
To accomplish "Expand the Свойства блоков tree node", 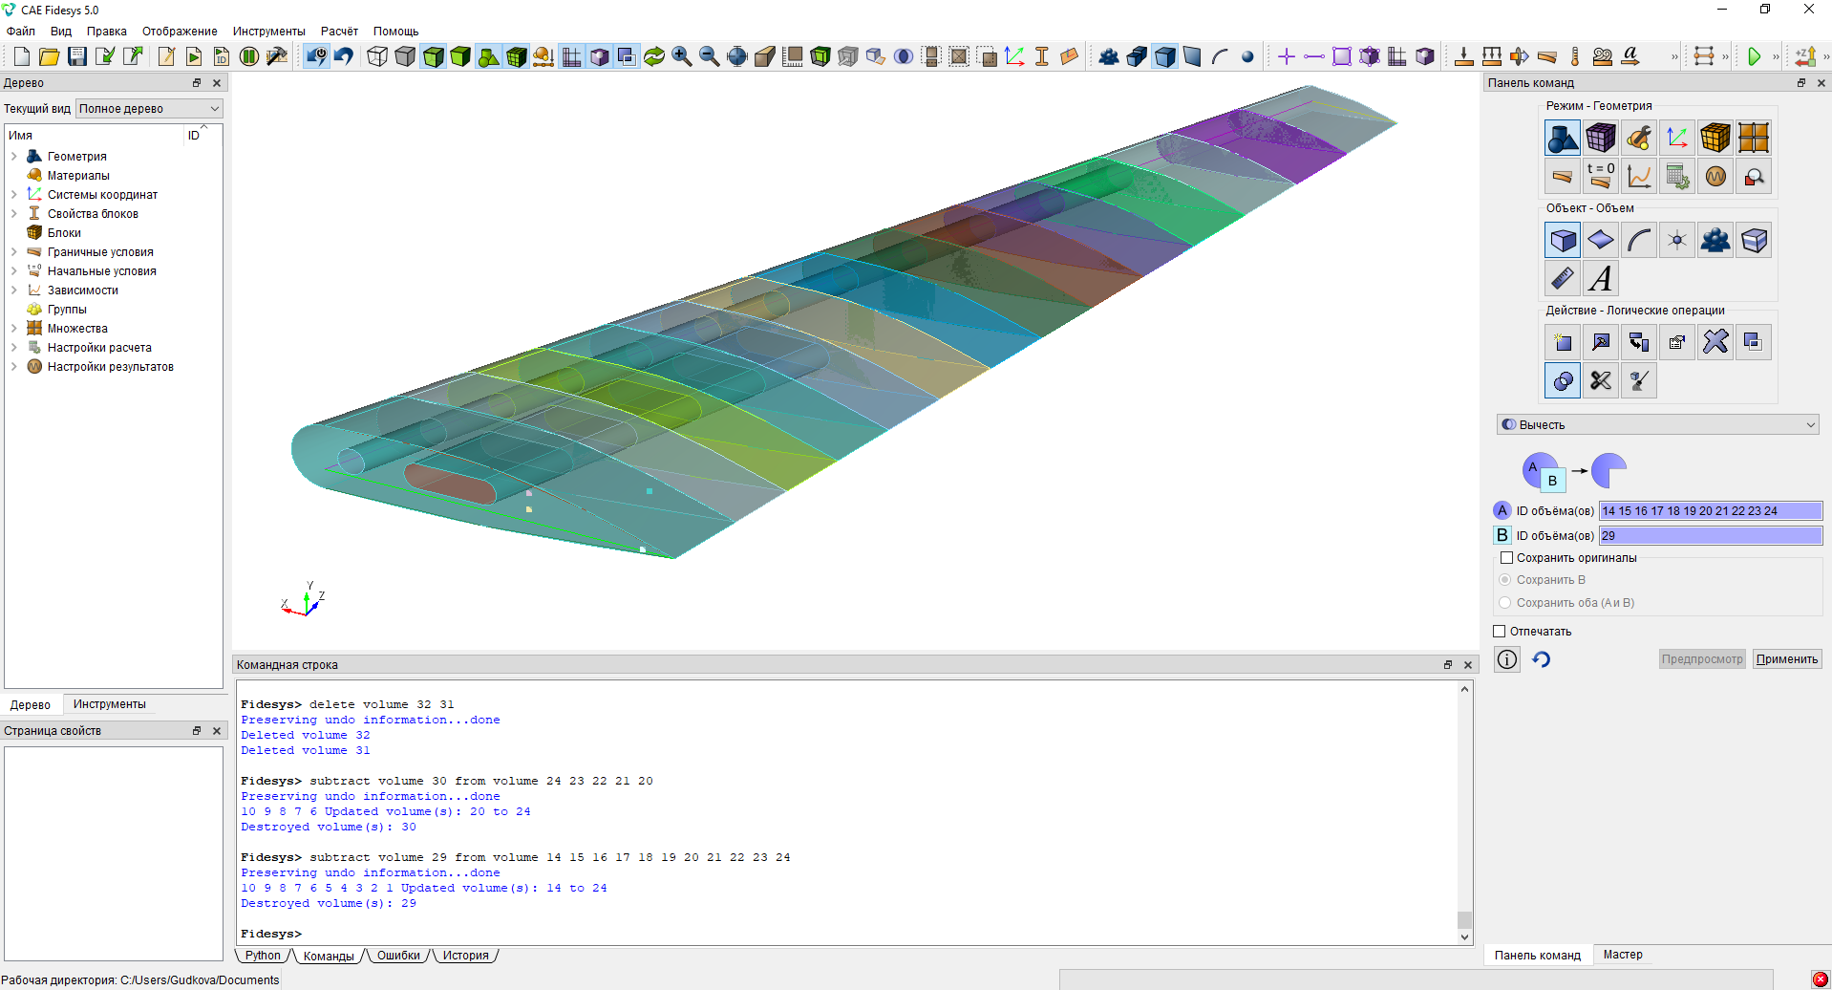I will click(14, 214).
